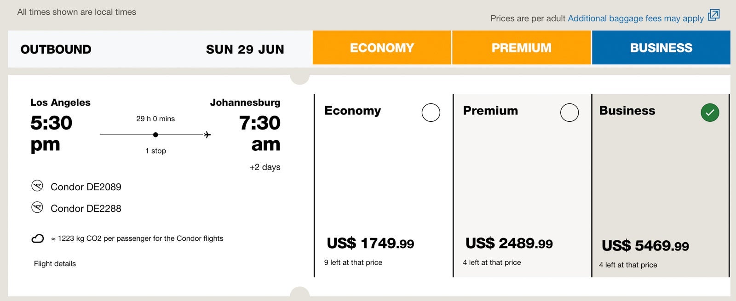Click the Premium fare card
The height and width of the screenshot is (301, 736).
coord(521,184)
